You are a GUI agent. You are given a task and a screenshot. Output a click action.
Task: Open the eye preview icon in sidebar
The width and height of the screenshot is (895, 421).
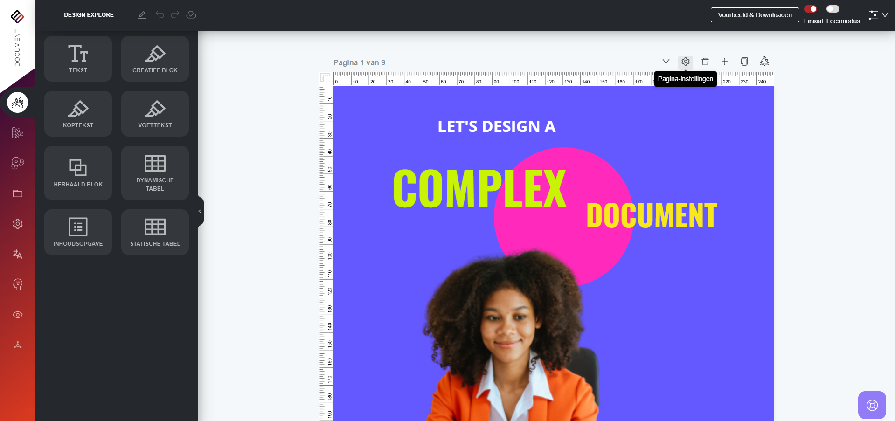click(18, 315)
